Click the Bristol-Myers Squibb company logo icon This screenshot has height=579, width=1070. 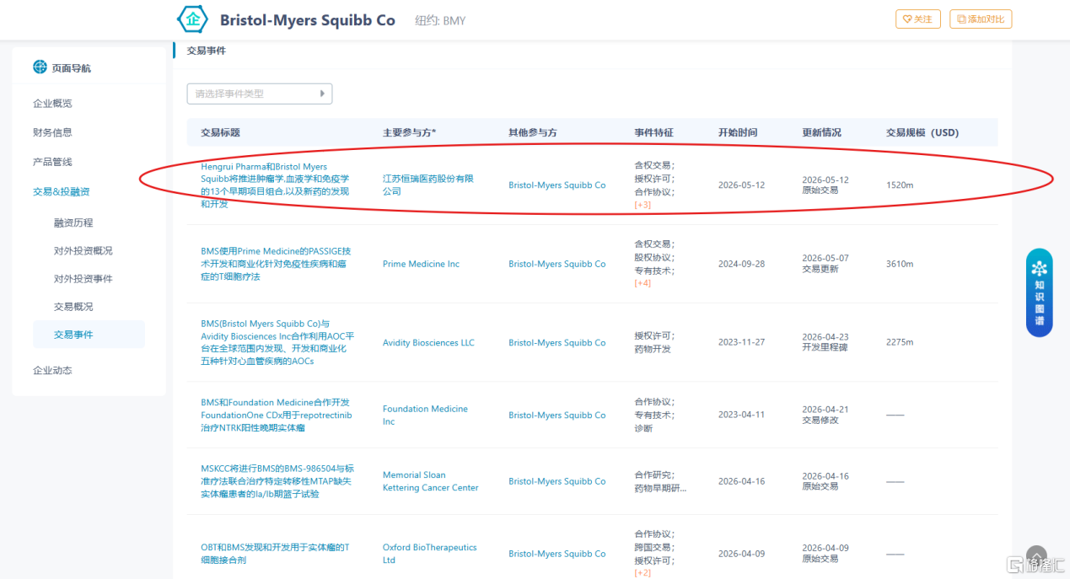pos(192,19)
